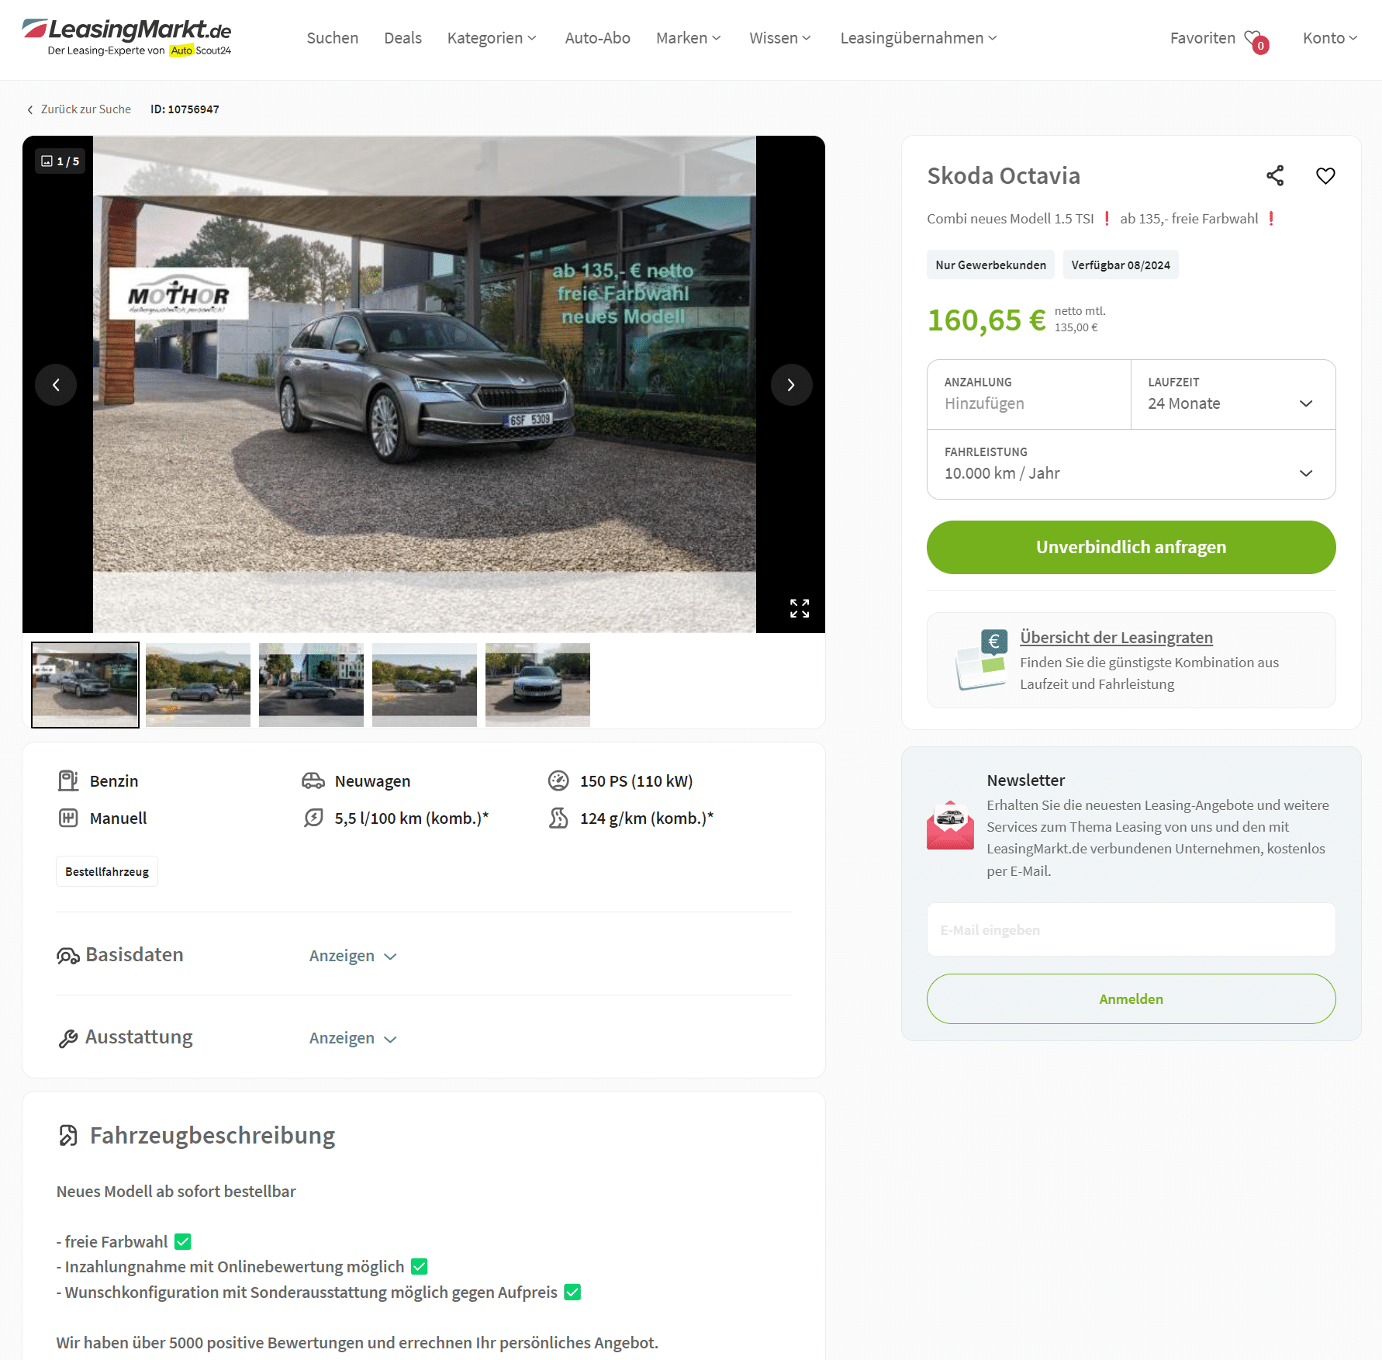Image resolution: width=1382 pixels, height=1360 pixels.
Task: Click the Manuell gearbox icon
Action: click(68, 818)
